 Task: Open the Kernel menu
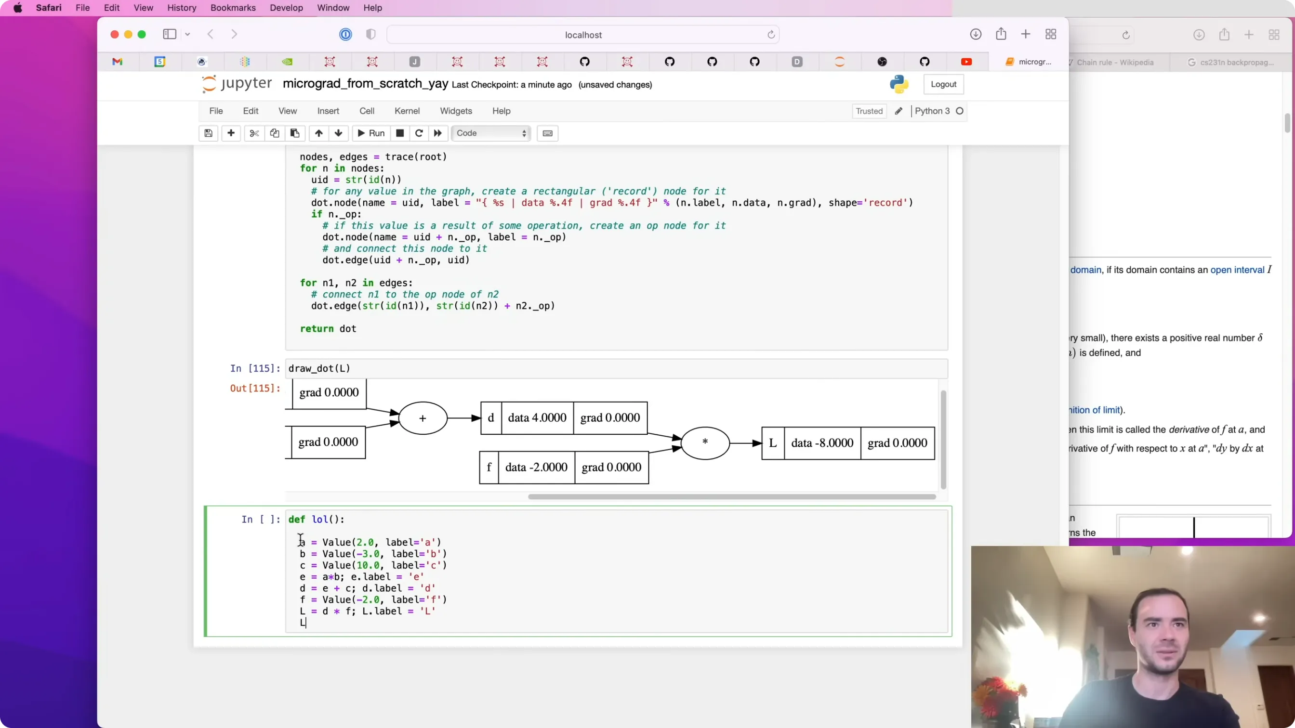tap(407, 111)
